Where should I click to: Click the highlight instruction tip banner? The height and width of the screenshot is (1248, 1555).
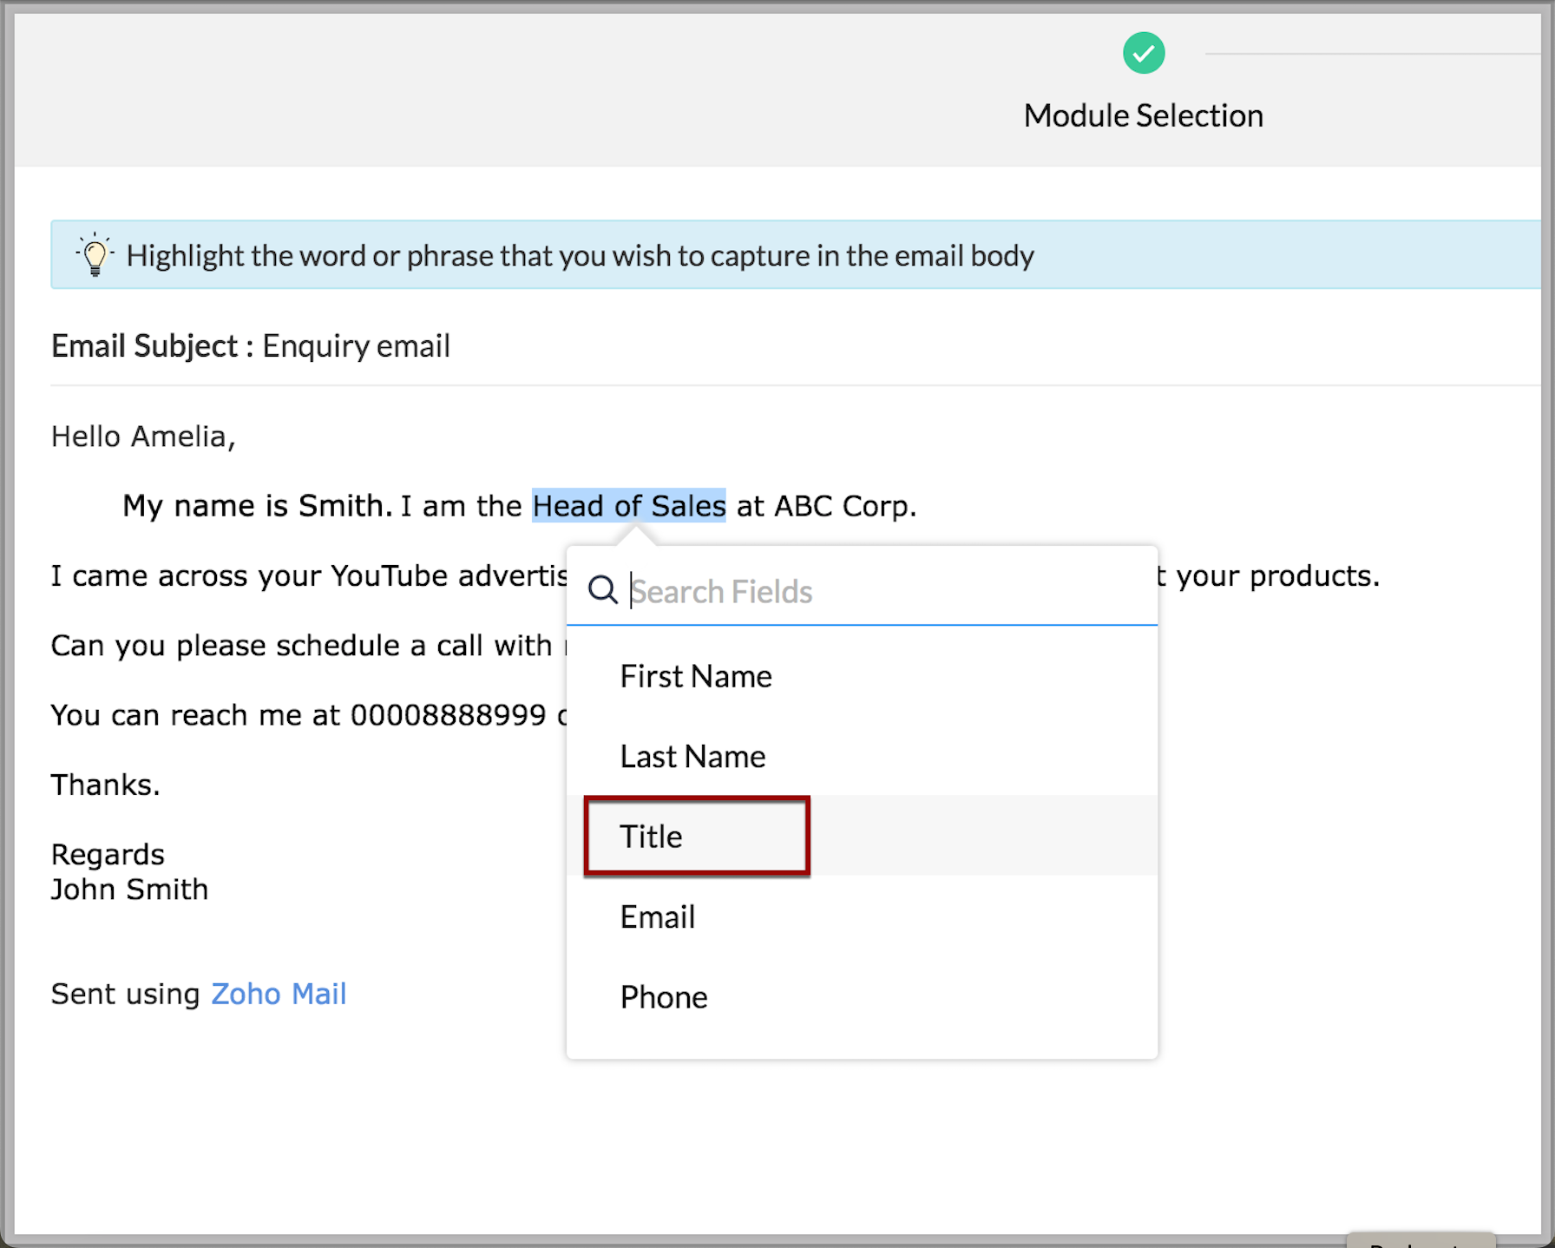coord(796,254)
